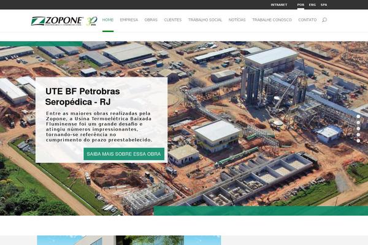Screen dimensions: 368x245
Task: Switch language to ENG
Action: coord(312,5)
